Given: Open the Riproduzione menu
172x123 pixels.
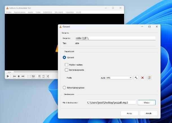Looking at the screenshot, I should (20, 12).
